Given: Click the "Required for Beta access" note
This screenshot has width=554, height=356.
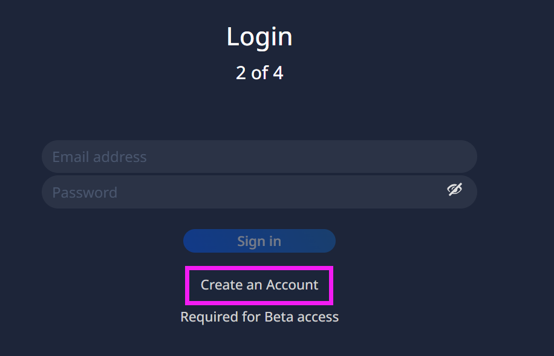Looking at the screenshot, I should (259, 317).
